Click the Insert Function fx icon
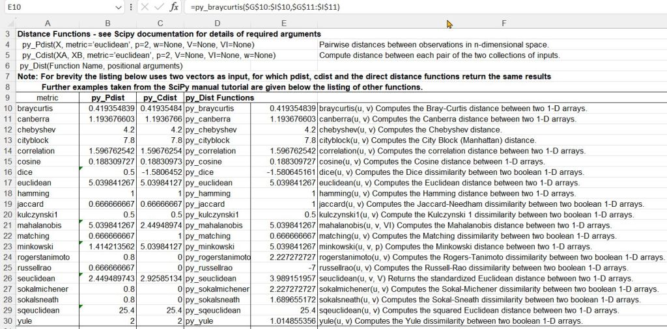Viewport: 667px width, 329px height. [174, 7]
